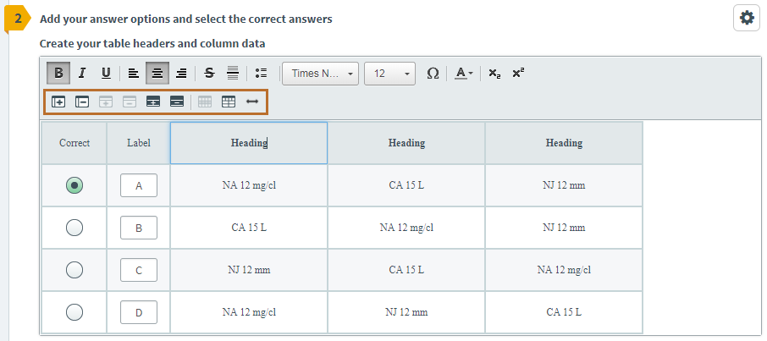Open the Times New Roman font dropdown
The width and height of the screenshot is (767, 341).
320,74
